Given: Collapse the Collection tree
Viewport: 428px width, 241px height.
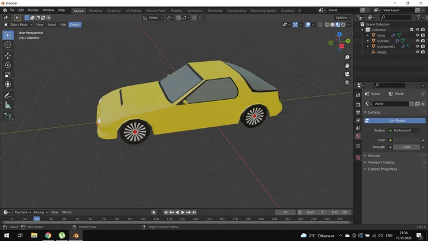Looking at the screenshot, I should (363, 30).
